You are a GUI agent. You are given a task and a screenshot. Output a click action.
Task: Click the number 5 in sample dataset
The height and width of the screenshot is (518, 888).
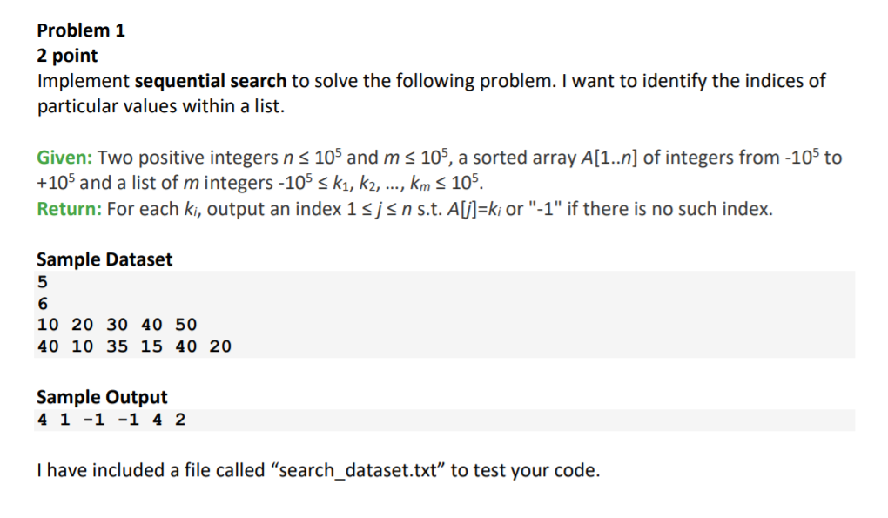(43, 282)
